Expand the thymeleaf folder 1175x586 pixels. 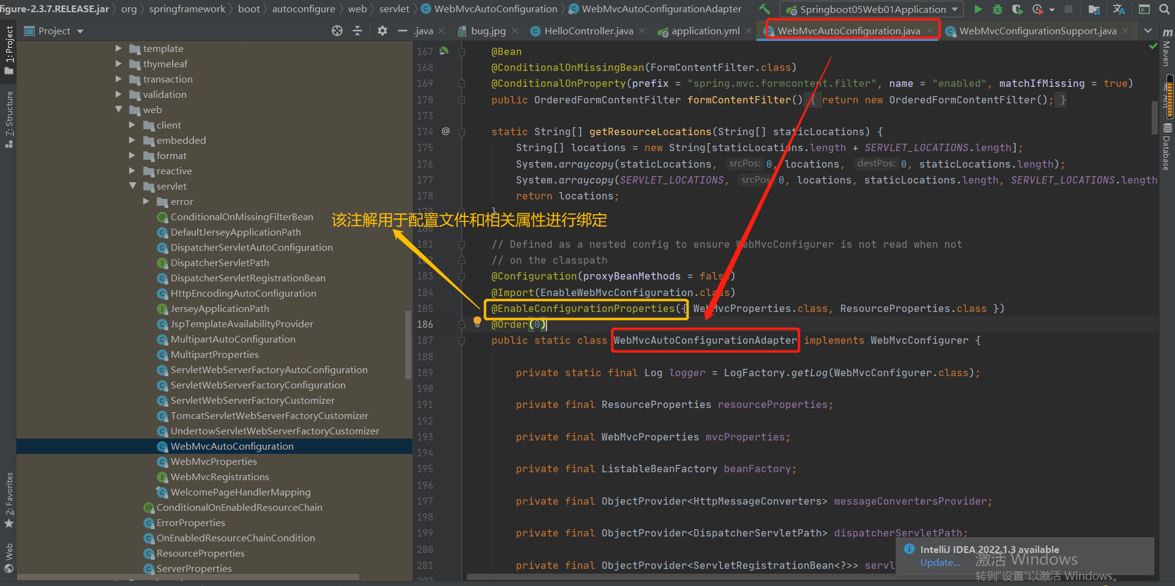pyautogui.click(x=119, y=64)
